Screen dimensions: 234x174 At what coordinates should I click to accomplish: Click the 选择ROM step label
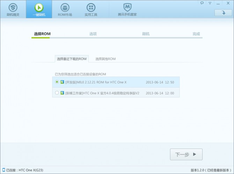[x=42, y=34]
